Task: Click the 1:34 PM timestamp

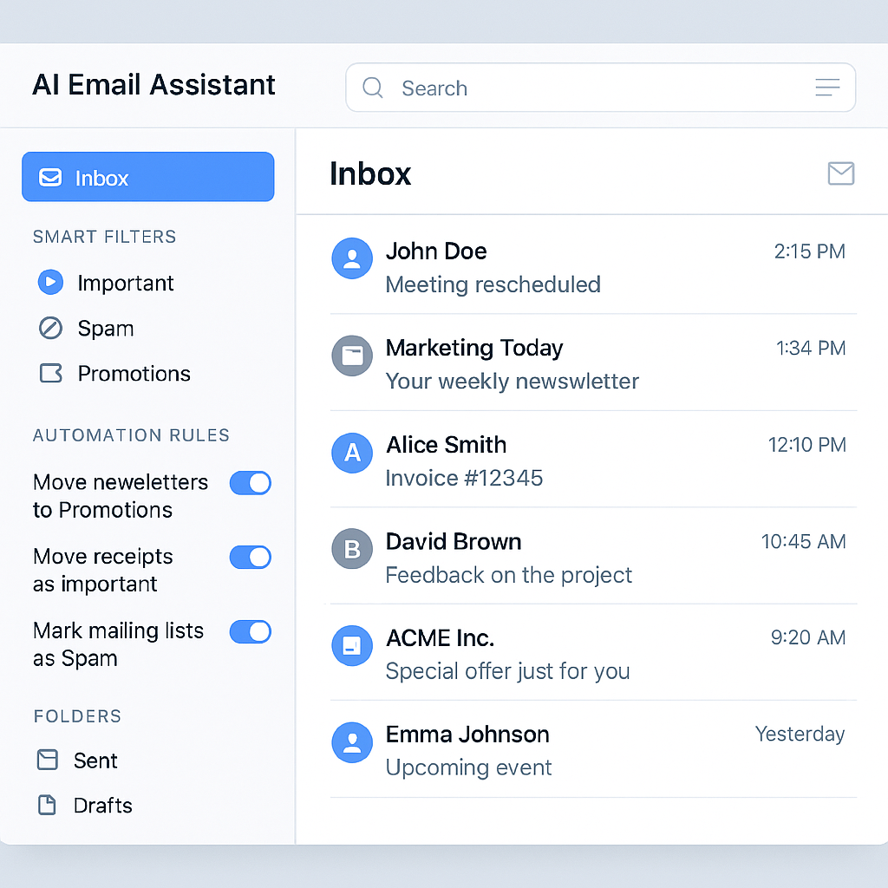Action: [x=811, y=348]
